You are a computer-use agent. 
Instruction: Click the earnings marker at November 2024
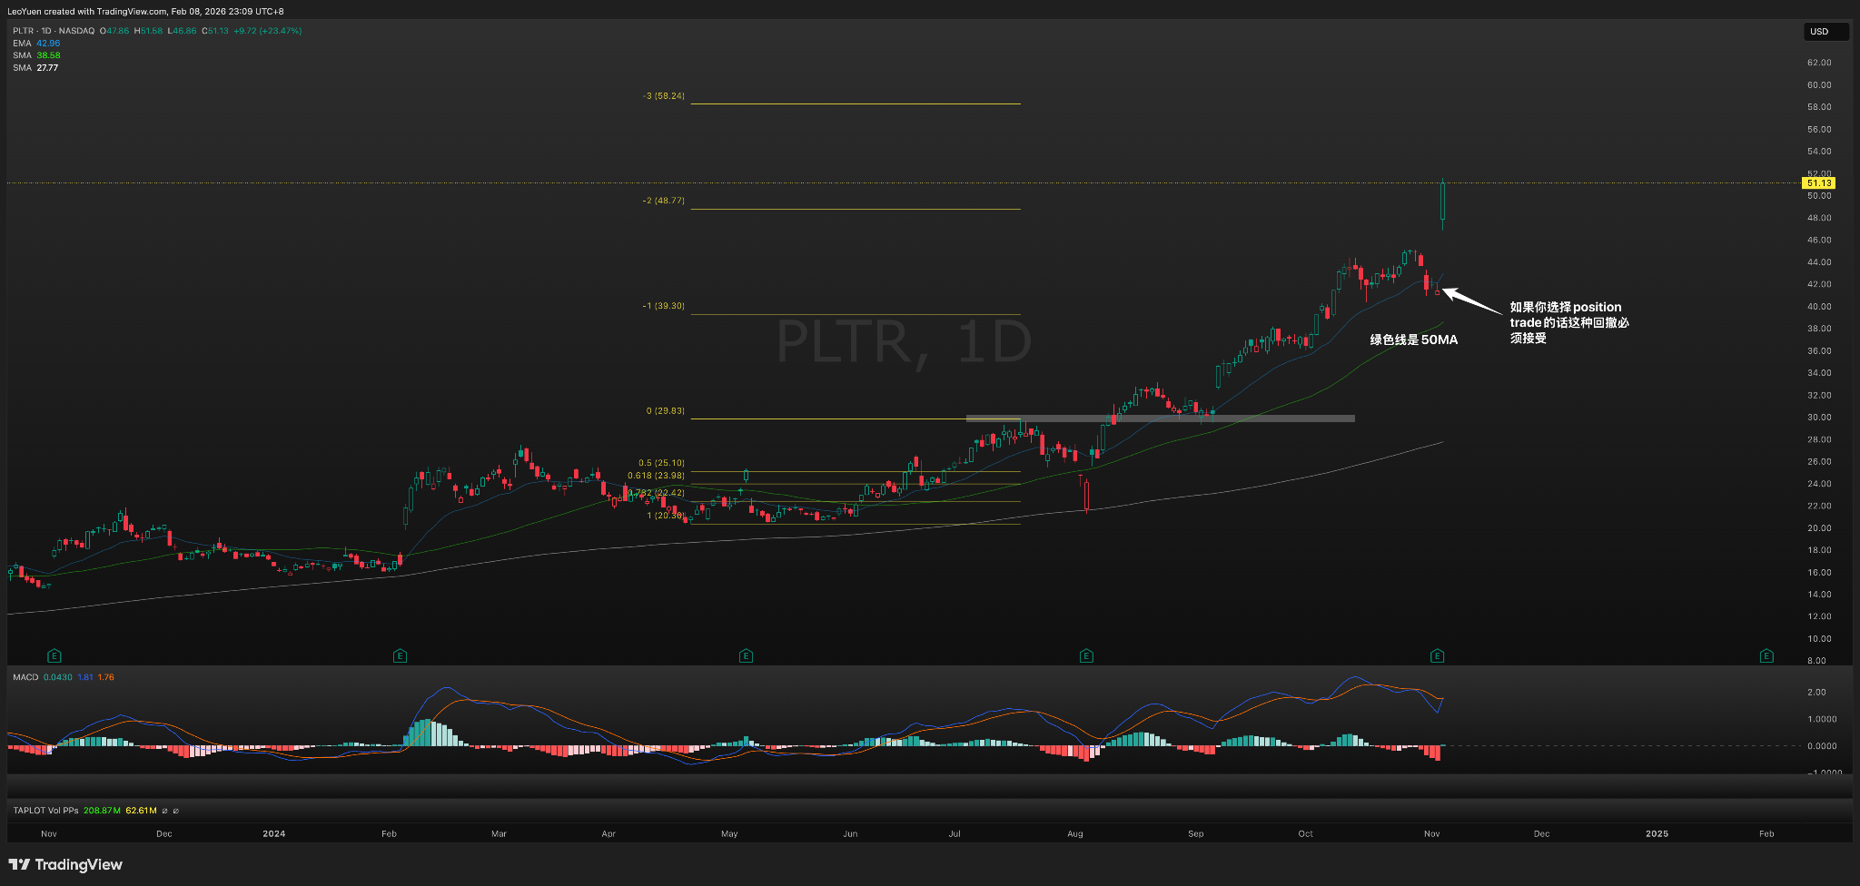[x=1437, y=655]
